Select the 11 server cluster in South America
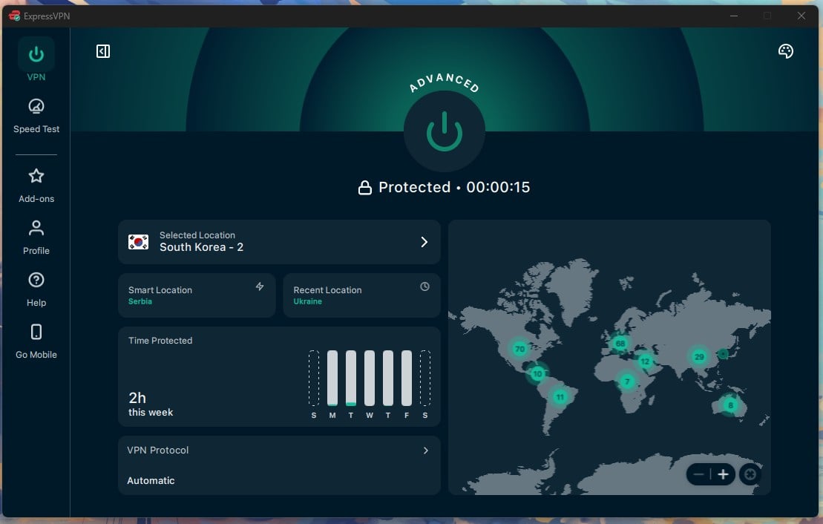The height and width of the screenshot is (524, 823). point(560,397)
